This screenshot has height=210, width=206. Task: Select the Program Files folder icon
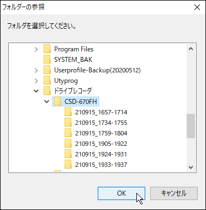pyautogui.click(x=47, y=49)
